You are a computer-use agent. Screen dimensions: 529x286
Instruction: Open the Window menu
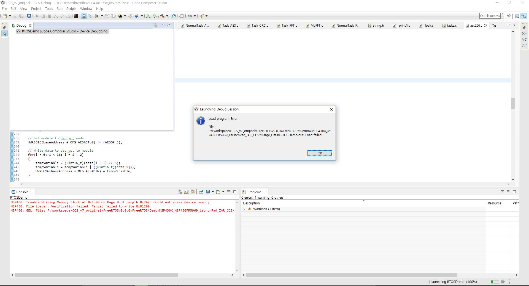[x=86, y=9]
